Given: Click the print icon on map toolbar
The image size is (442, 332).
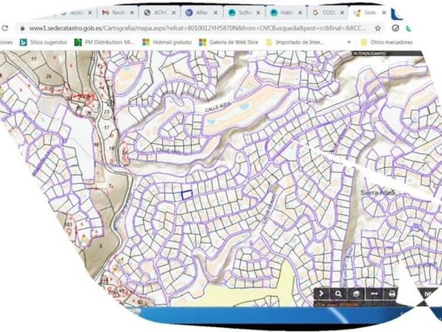Looking at the screenshot, I should (392, 293).
